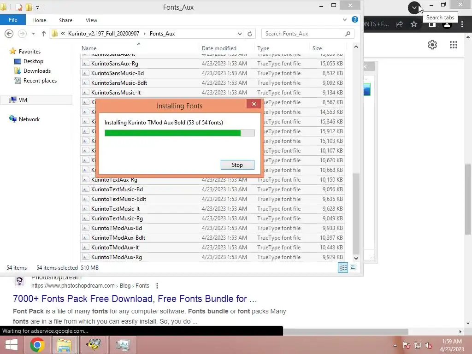Switch to the Home ribbon tab

(39, 20)
